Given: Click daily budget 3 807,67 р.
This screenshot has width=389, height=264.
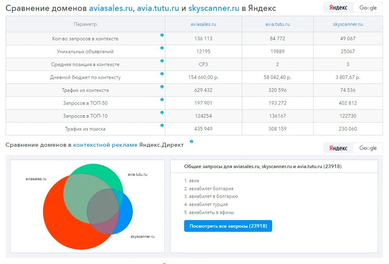Looking at the screenshot, I should pos(347,77).
